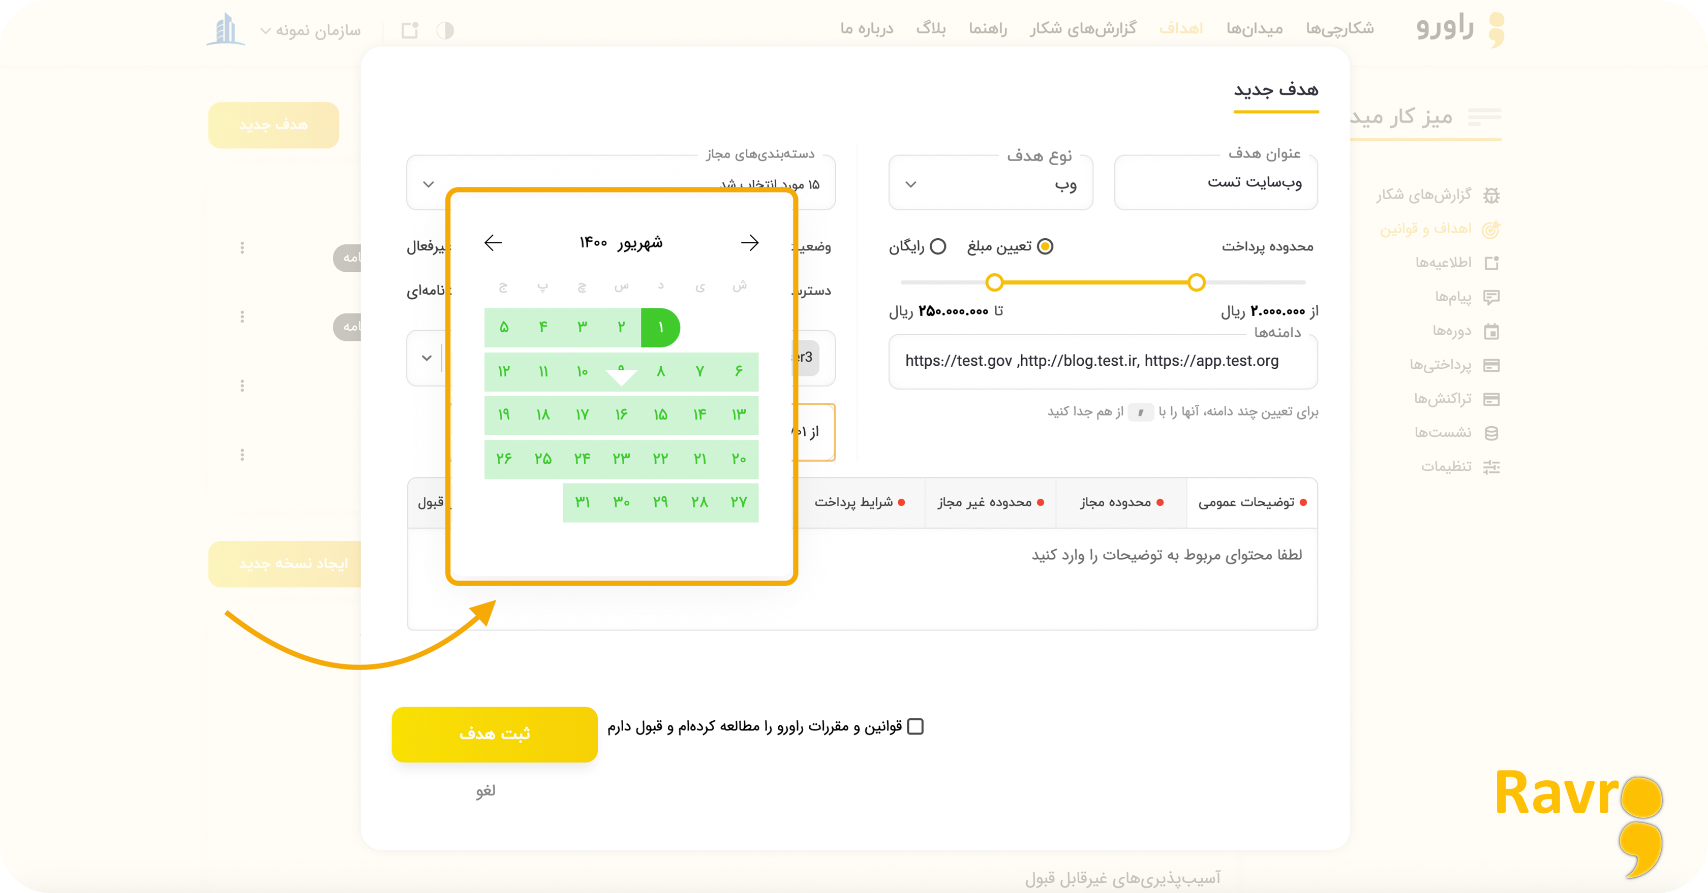The image size is (1708, 893).
Task: Select day ۱۲ in the calendar
Action: [x=504, y=372]
